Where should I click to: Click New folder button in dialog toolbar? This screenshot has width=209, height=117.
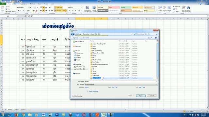pos(86,38)
